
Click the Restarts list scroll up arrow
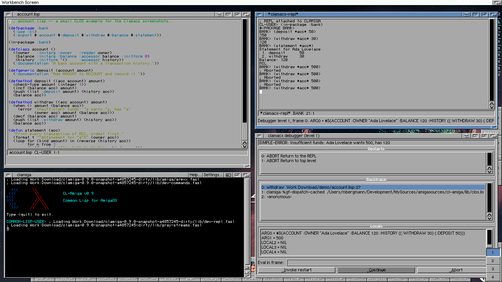(489, 168)
